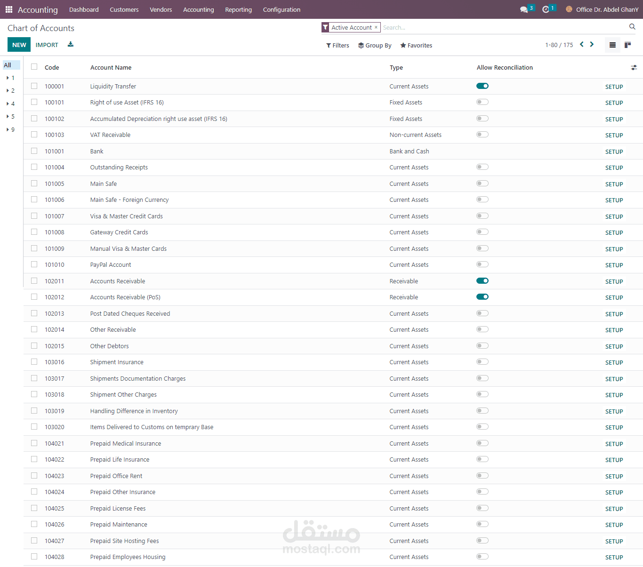Open the Filters dropdown
The width and height of the screenshot is (643, 567).
click(x=338, y=46)
